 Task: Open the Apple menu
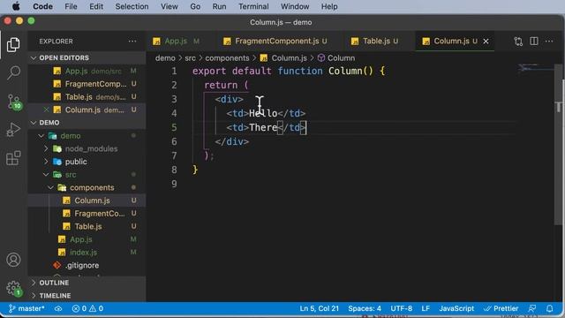(16, 6)
